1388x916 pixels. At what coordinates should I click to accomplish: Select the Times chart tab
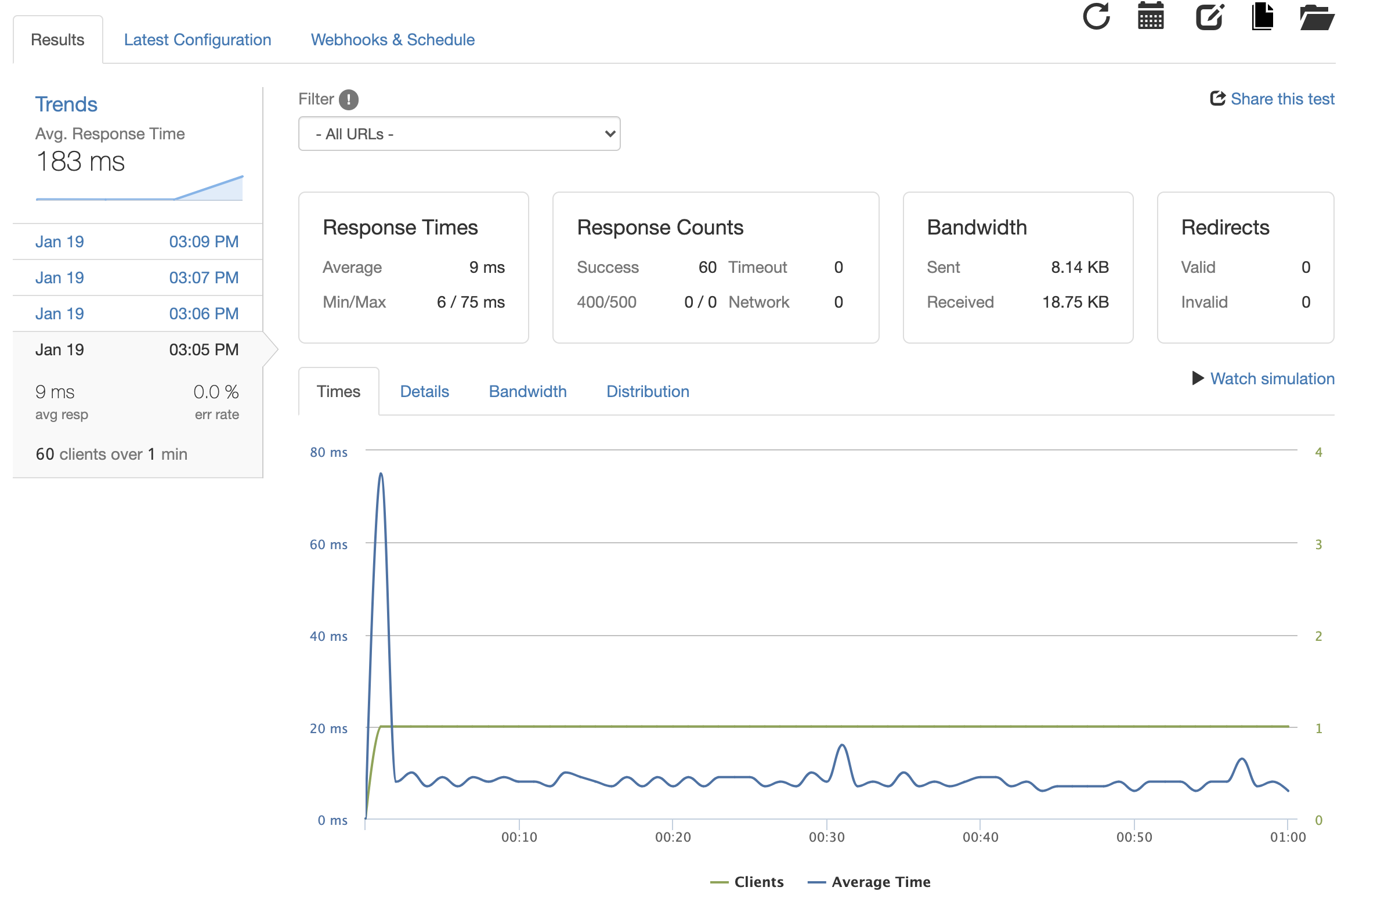(339, 391)
